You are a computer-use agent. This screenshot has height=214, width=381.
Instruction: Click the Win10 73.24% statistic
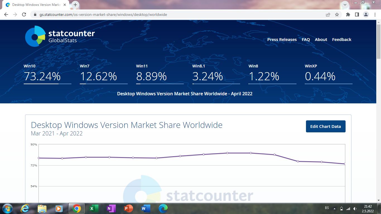(x=47, y=74)
